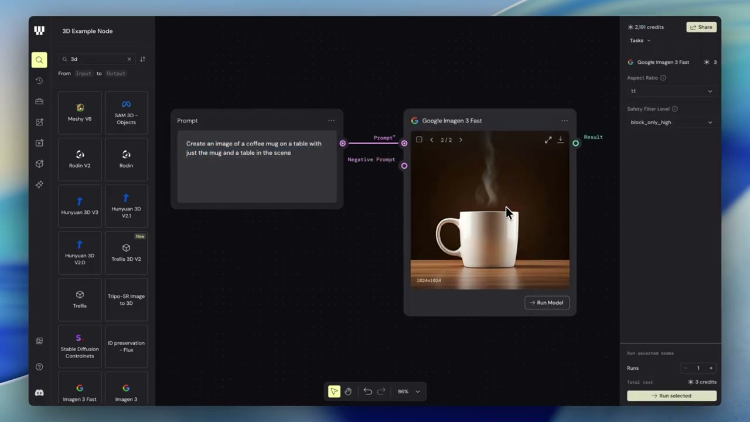The width and height of the screenshot is (750, 422).
Task: Add the Meshy V6 node
Action: (80, 113)
